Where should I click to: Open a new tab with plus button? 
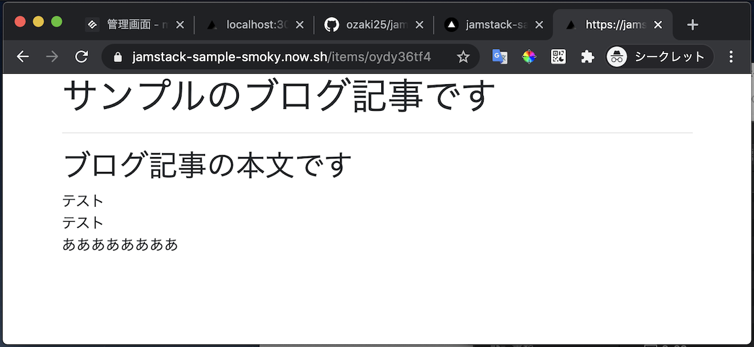coord(693,25)
